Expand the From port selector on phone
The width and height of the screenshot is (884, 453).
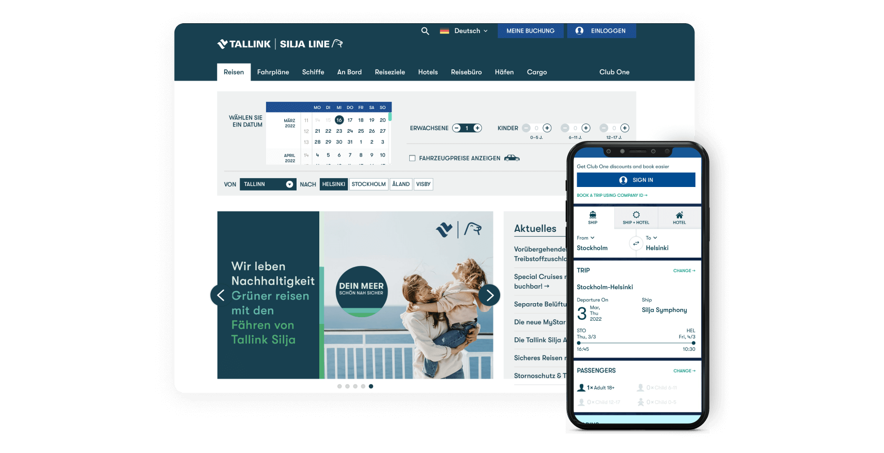pos(585,238)
